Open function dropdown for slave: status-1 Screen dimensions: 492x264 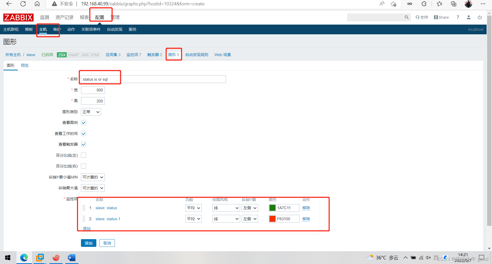tap(193, 219)
